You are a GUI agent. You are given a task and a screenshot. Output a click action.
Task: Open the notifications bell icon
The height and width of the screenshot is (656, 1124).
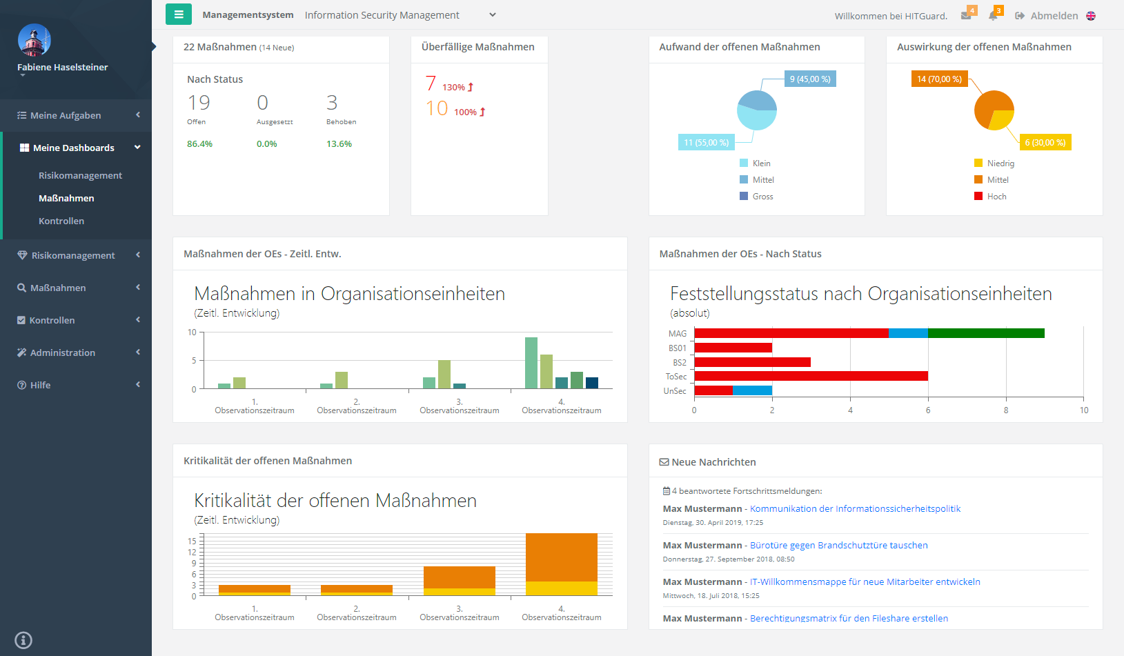click(x=993, y=16)
